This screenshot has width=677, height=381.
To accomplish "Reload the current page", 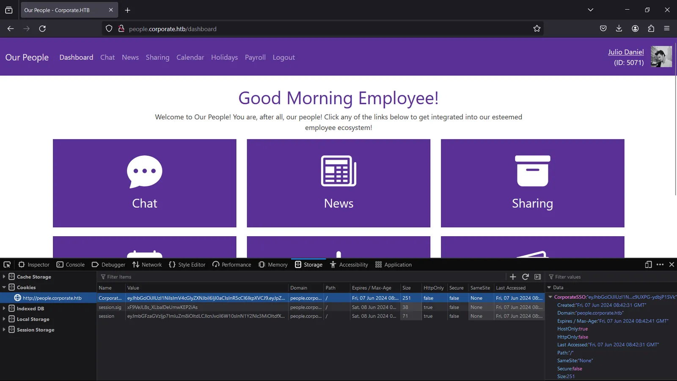I will [x=42, y=29].
